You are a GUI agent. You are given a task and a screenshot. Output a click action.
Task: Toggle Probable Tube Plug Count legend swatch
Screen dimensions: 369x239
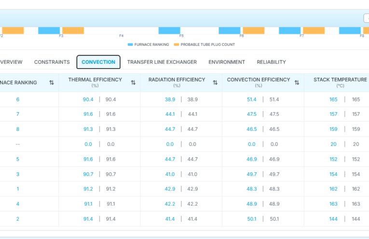176,44
